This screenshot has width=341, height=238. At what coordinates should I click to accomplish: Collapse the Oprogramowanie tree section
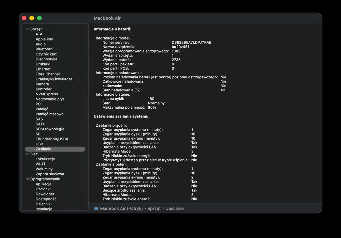(27, 179)
